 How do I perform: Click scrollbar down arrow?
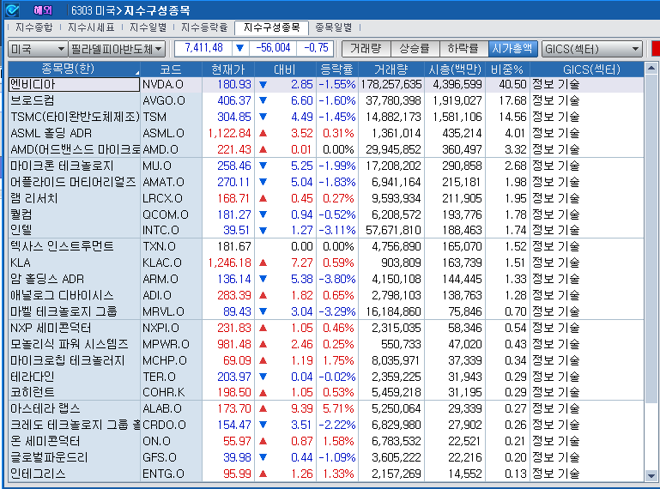[651, 476]
